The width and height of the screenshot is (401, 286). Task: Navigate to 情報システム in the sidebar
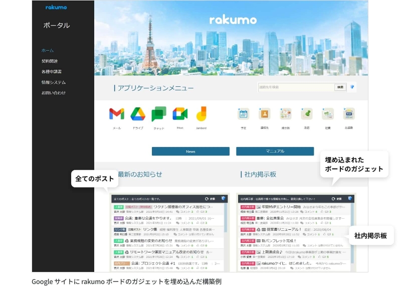54,82
